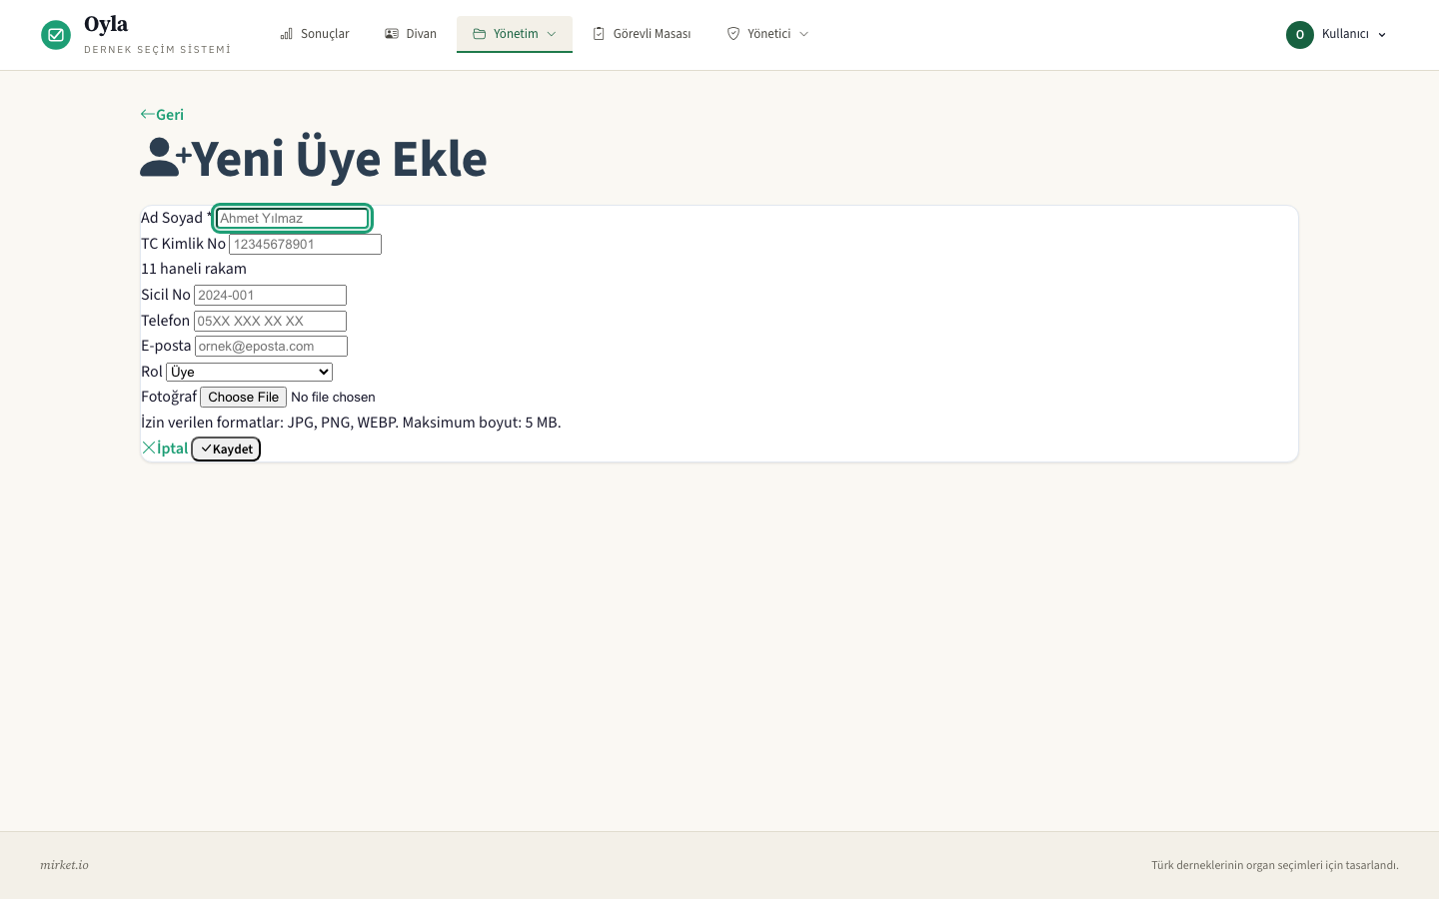Focus the Telefon input field

click(x=270, y=321)
